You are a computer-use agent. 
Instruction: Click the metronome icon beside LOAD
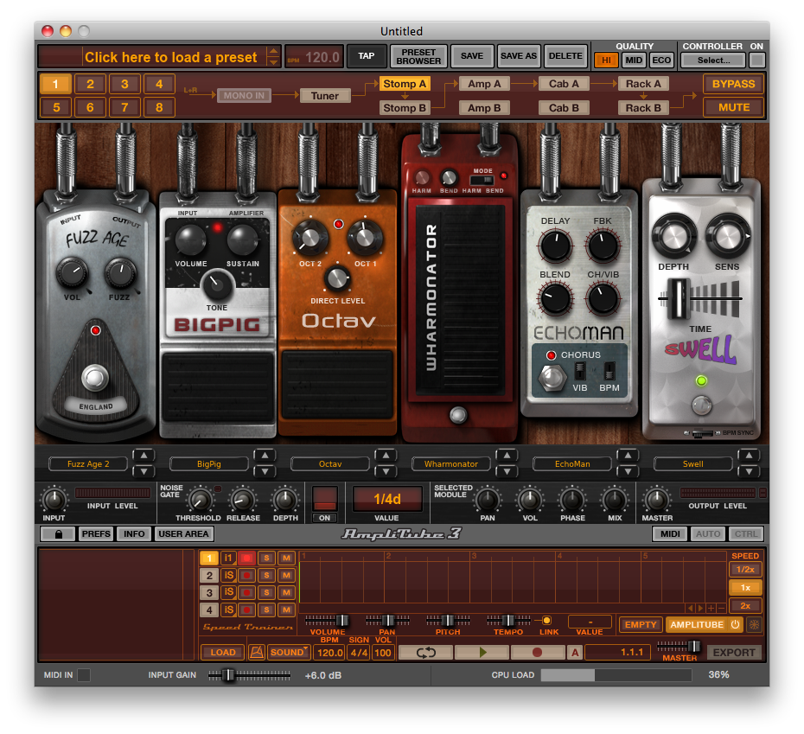[257, 652]
